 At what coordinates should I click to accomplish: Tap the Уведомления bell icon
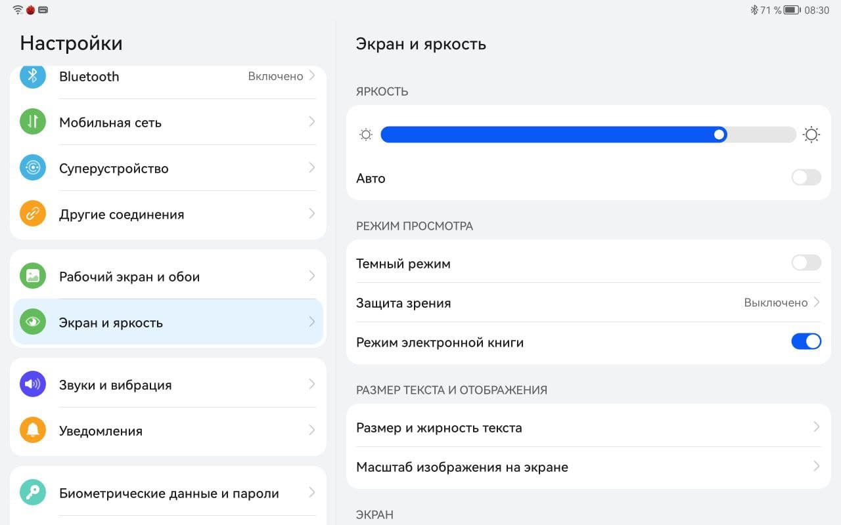(x=32, y=430)
